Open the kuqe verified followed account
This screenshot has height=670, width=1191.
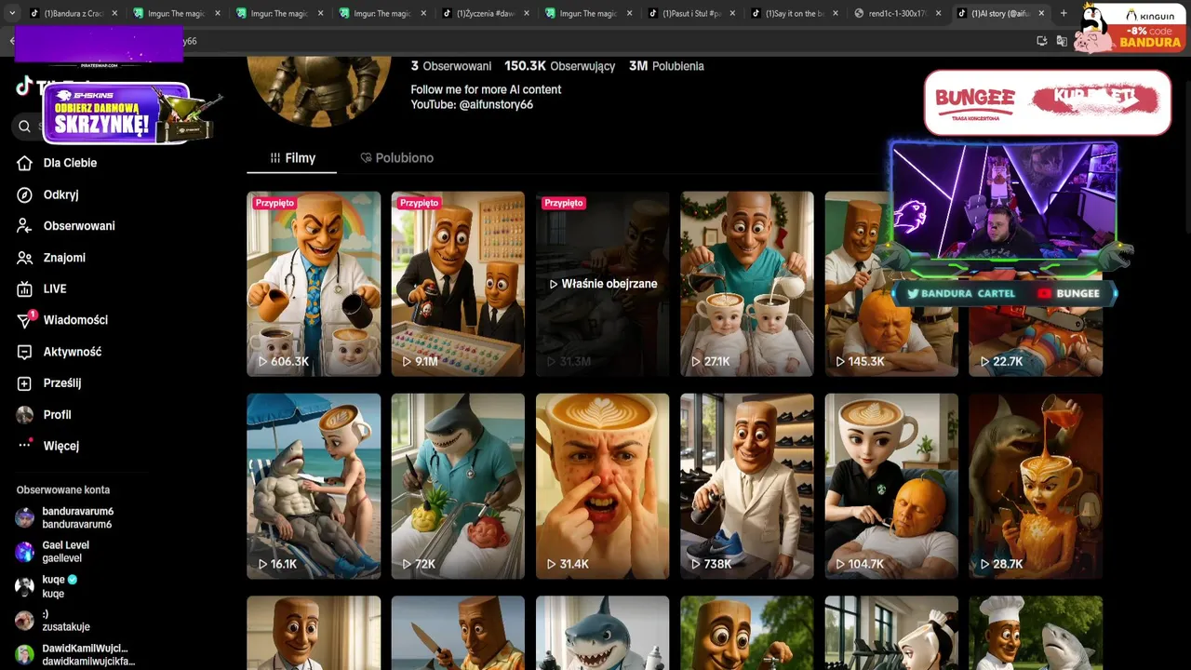pos(47,586)
